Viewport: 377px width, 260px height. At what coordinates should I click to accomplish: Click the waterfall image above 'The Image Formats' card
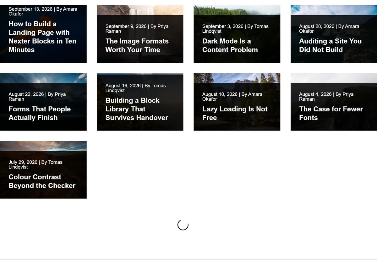click(140, 10)
